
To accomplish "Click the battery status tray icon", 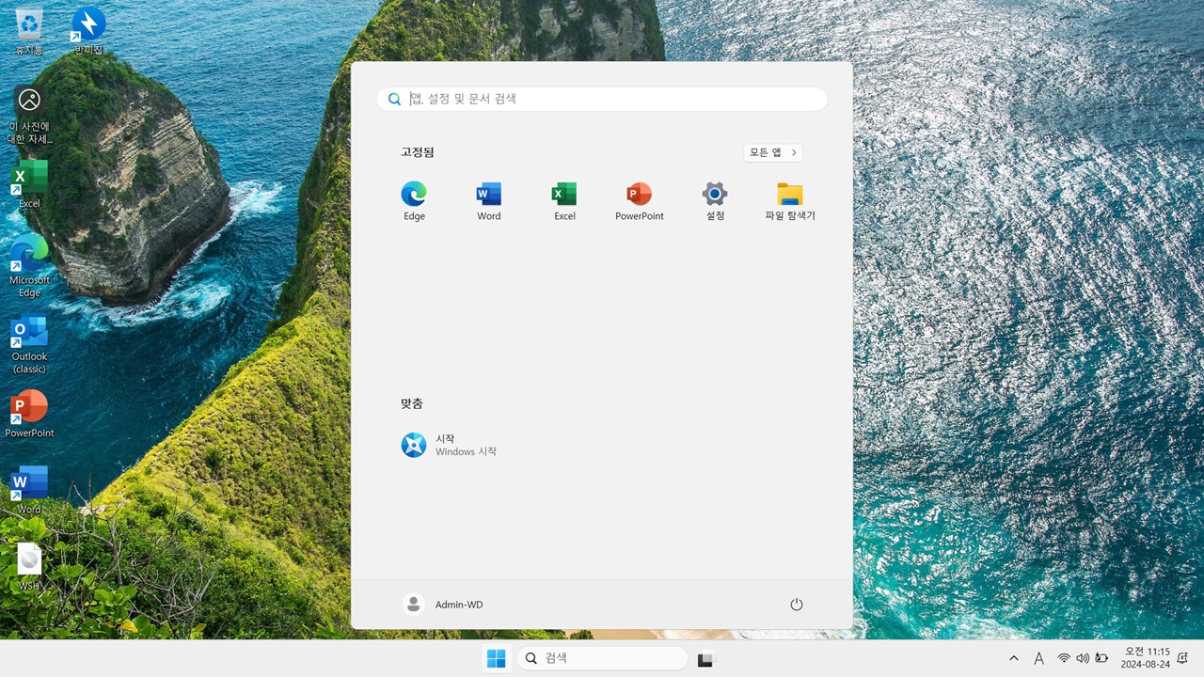I will point(1101,658).
